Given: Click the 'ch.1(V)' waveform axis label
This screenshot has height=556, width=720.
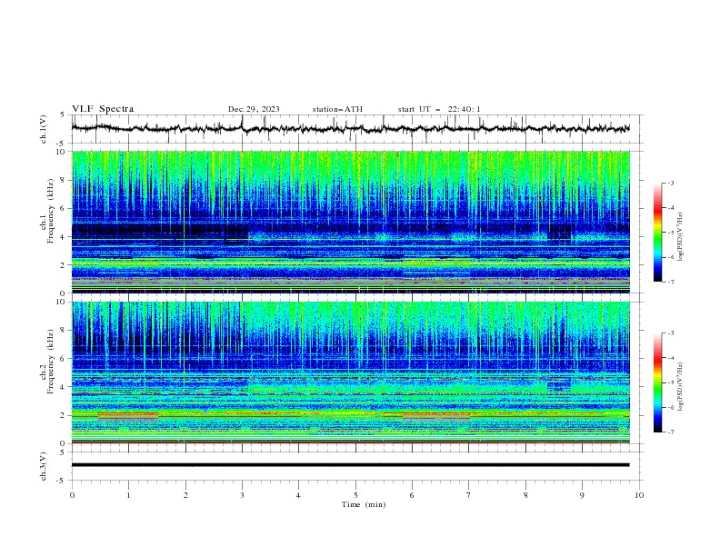Looking at the screenshot, I should (44, 129).
